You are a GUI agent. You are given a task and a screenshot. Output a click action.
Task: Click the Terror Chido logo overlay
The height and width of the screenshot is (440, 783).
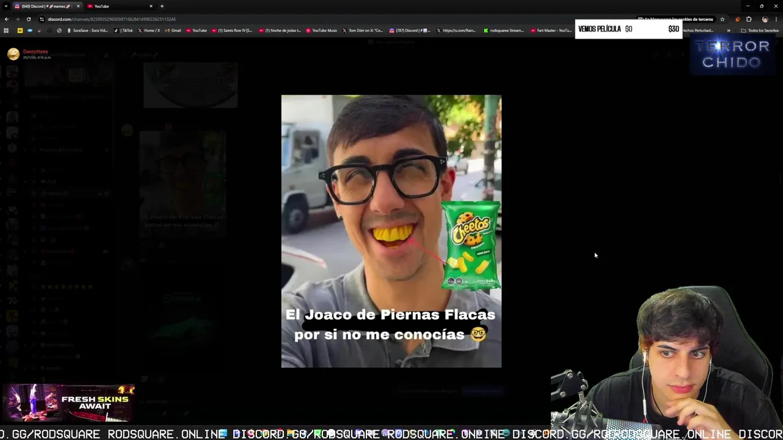pos(732,54)
